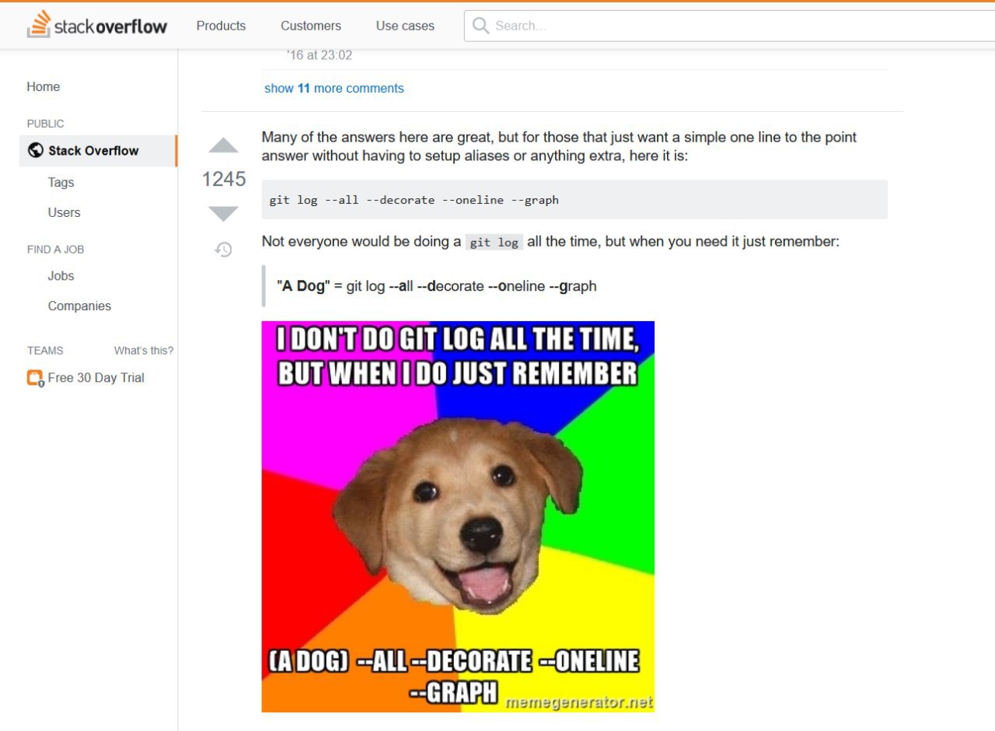Image resolution: width=995 pixels, height=731 pixels.
Task: Click the globe icon beside Stack Overflow
Action: [35, 150]
